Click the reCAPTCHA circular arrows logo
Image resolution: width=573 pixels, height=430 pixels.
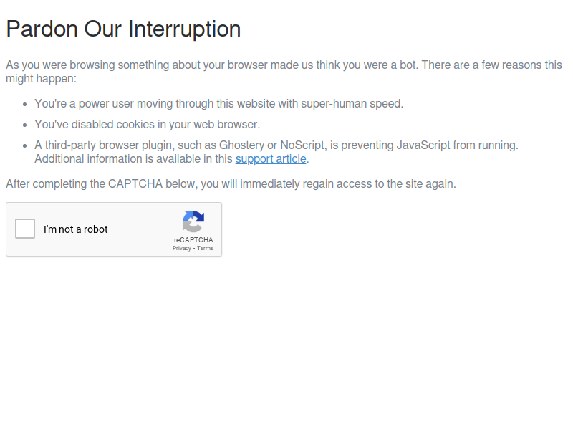[193, 221]
